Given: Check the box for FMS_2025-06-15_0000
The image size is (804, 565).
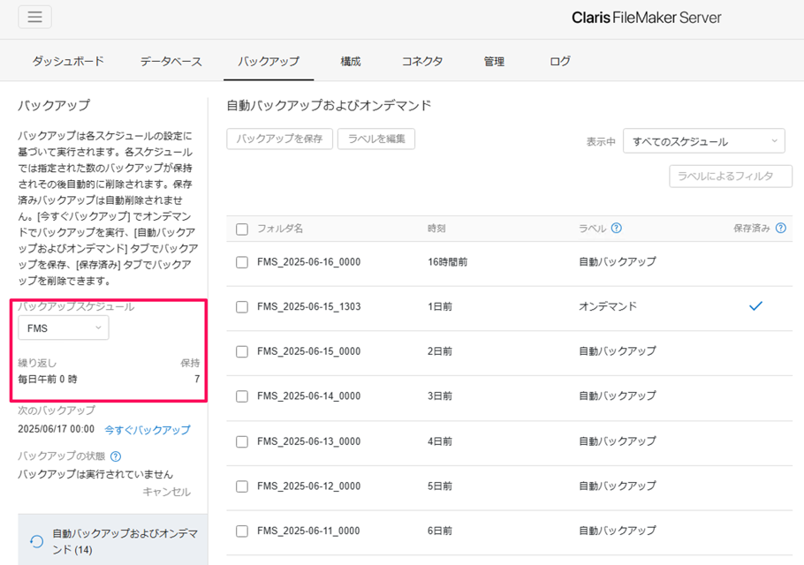Looking at the screenshot, I should (x=242, y=351).
